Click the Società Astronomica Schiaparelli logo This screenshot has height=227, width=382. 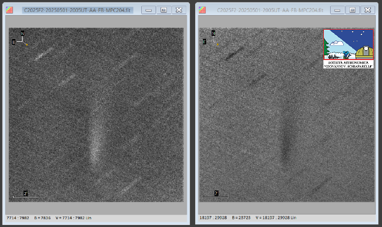pos(348,49)
